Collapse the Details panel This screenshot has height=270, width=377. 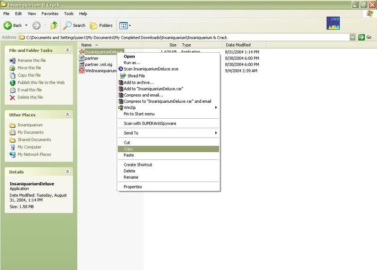[x=67, y=172]
